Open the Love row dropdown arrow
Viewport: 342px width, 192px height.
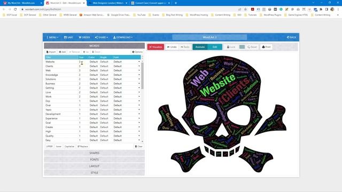coord(139,92)
